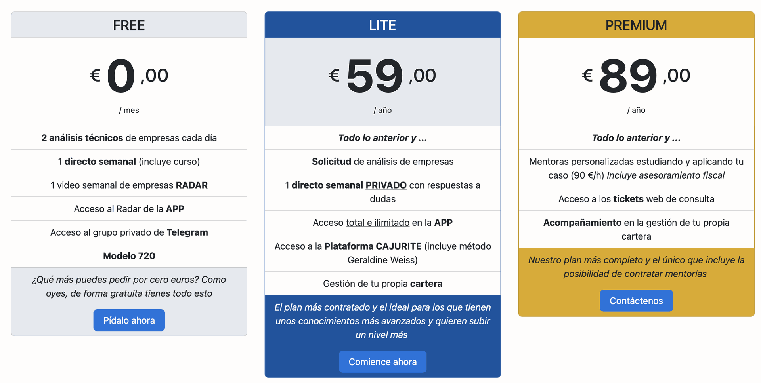
Task: Click the underlined "PRIVADO" text
Action: 386,185
